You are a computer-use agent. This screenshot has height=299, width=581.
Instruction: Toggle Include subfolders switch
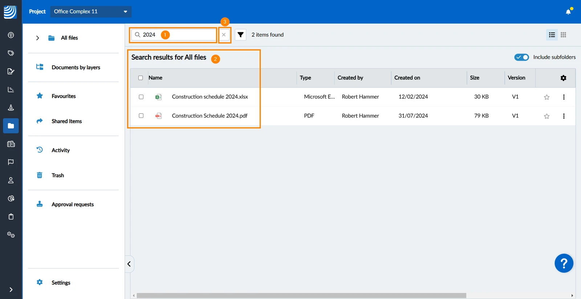[521, 57]
